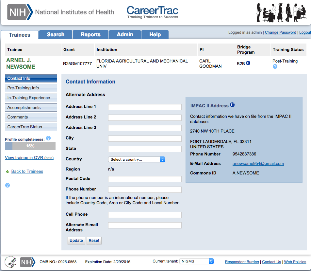Click the OMB NO.: 0925-0568 text

58,262
